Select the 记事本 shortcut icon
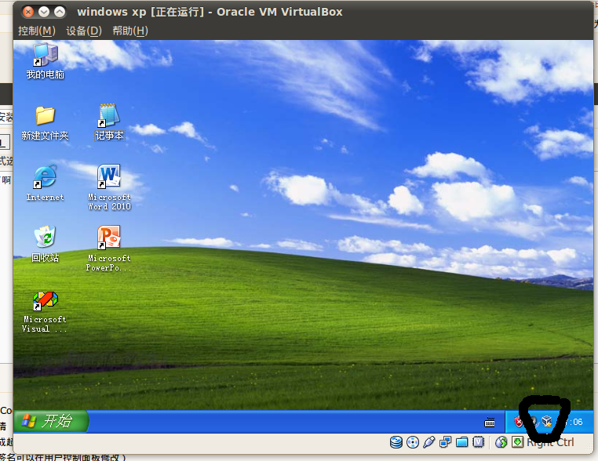The height and width of the screenshot is (461, 598). [109, 122]
